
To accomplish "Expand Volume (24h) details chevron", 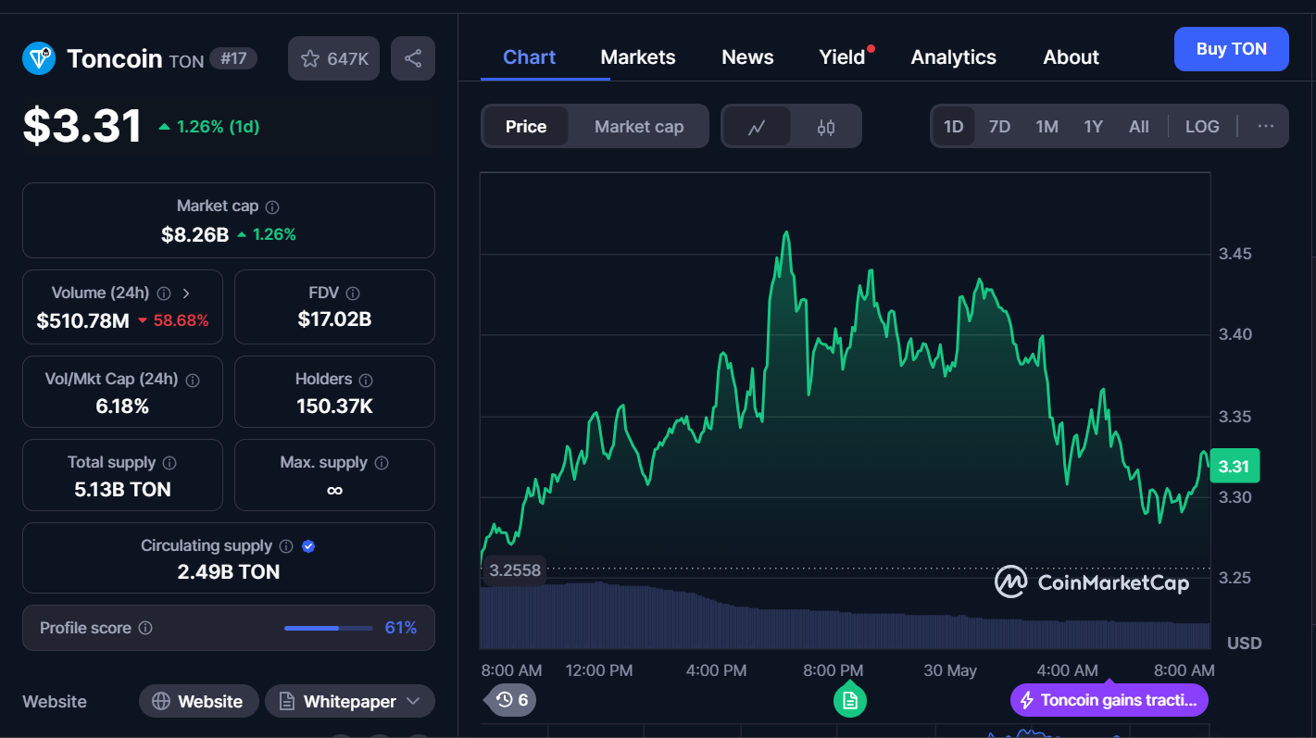I will point(186,294).
